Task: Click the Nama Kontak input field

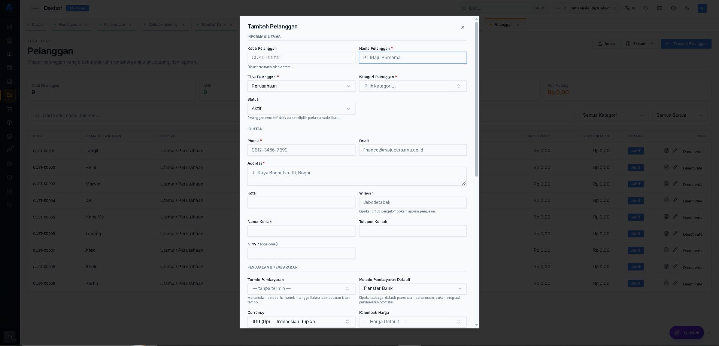Action: tap(301, 231)
